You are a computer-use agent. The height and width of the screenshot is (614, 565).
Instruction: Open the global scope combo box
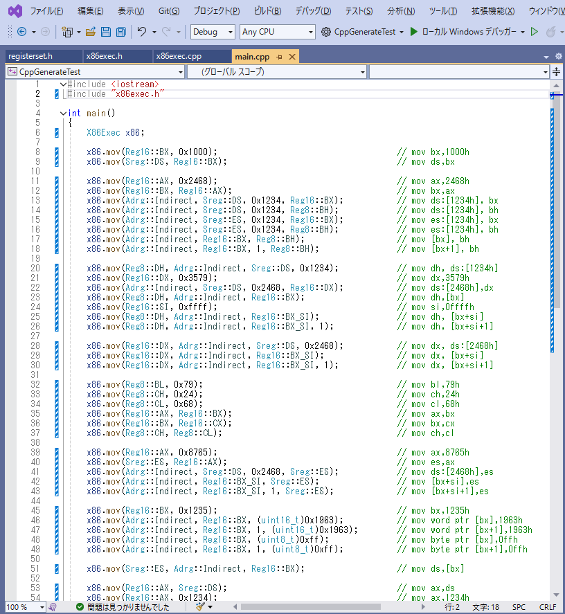277,72
